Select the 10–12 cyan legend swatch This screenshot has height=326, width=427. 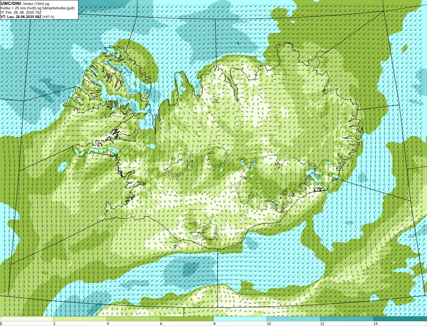(294, 319)
